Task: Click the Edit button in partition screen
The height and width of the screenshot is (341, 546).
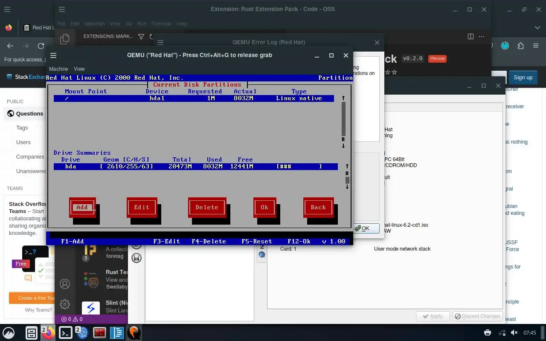Action: (x=142, y=208)
